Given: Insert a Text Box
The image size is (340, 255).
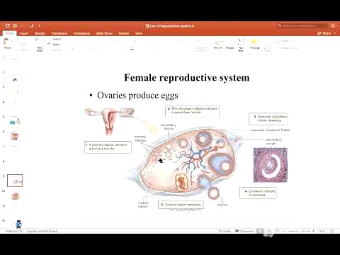Looking at the screenshot, I should click(241, 45).
